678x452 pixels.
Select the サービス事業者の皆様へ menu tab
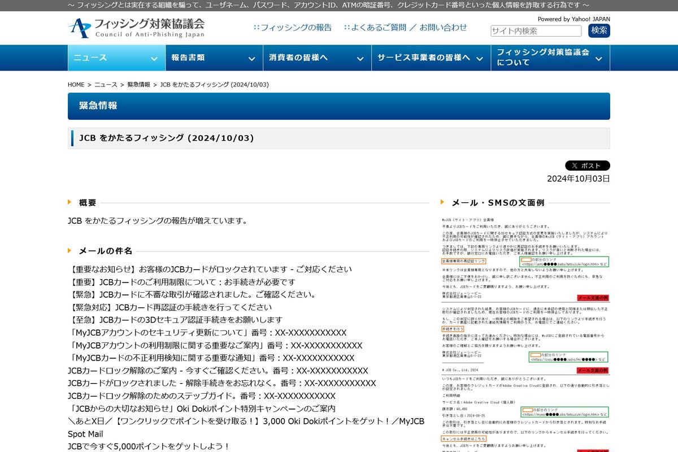coord(431,58)
